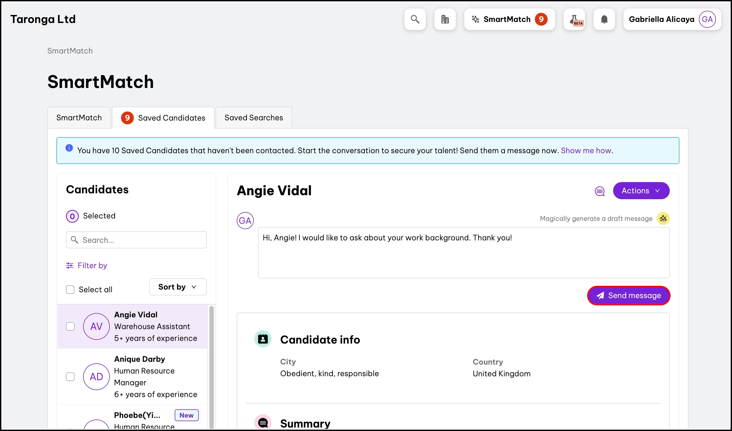Open the beta lab flask icon
The height and width of the screenshot is (431, 732).
click(574, 19)
